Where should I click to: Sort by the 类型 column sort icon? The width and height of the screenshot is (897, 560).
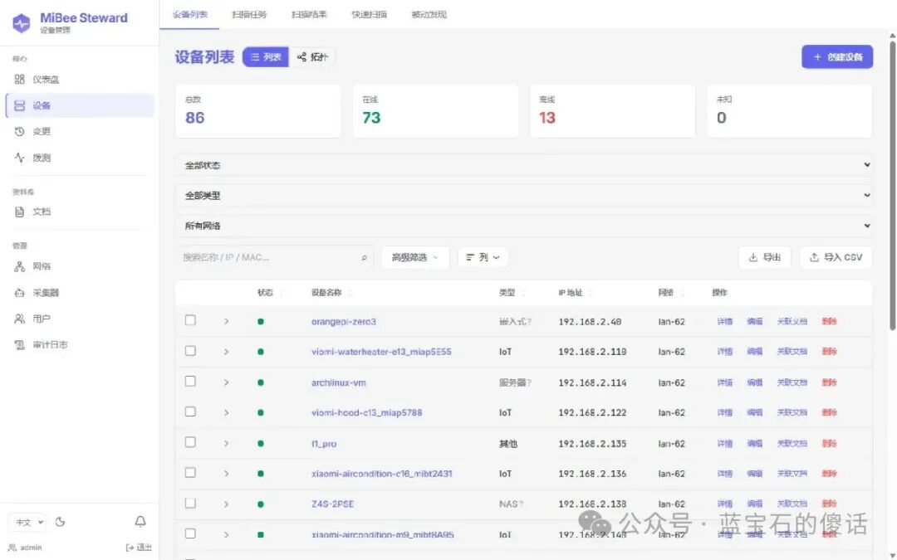point(523,293)
